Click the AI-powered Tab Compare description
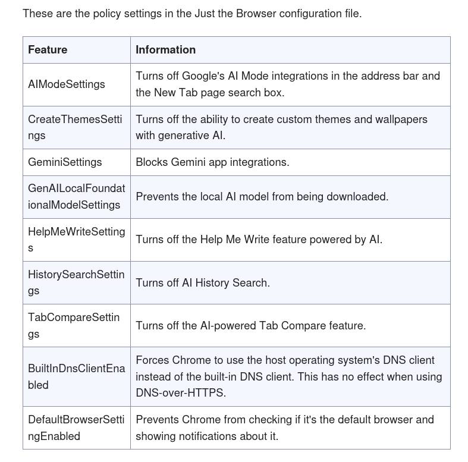 point(250,326)
